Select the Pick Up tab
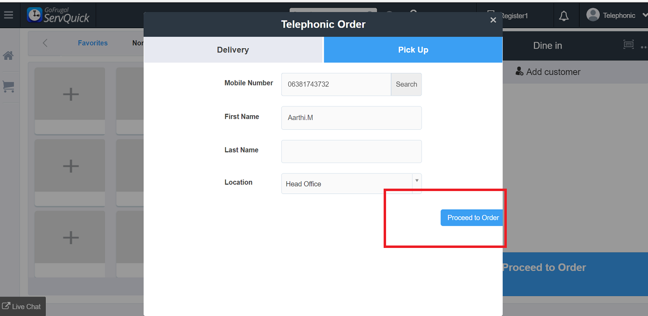This screenshot has width=648, height=316. (x=413, y=50)
